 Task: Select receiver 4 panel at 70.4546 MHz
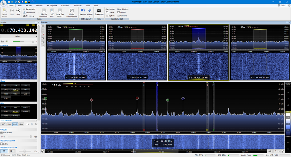click(x=260, y=52)
